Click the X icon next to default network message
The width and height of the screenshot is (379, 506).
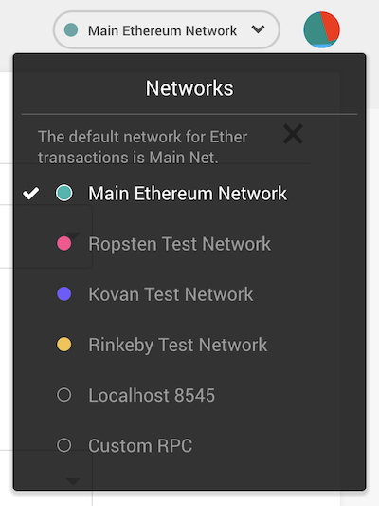coord(293,134)
